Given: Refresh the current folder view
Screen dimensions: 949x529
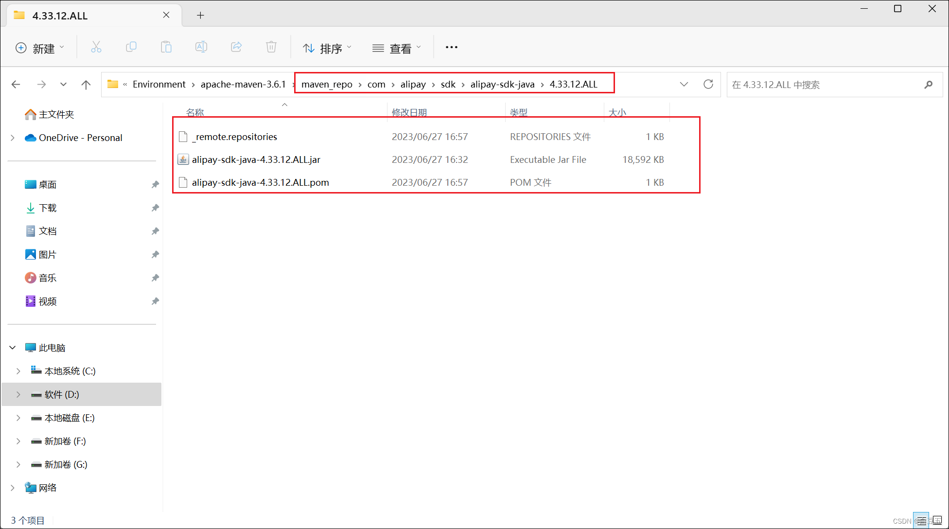Looking at the screenshot, I should pos(708,84).
